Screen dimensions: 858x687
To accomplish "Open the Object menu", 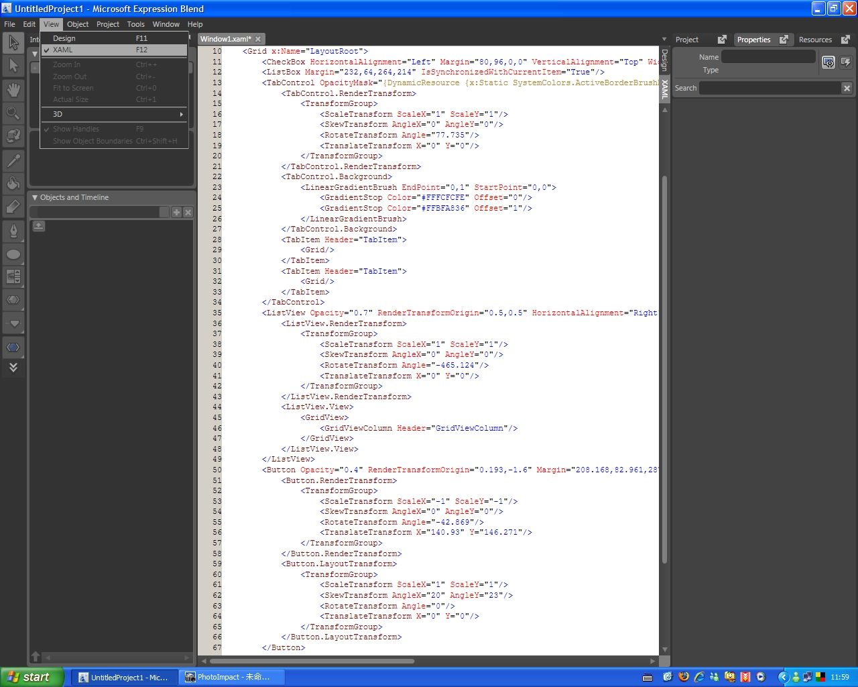I will 78,24.
